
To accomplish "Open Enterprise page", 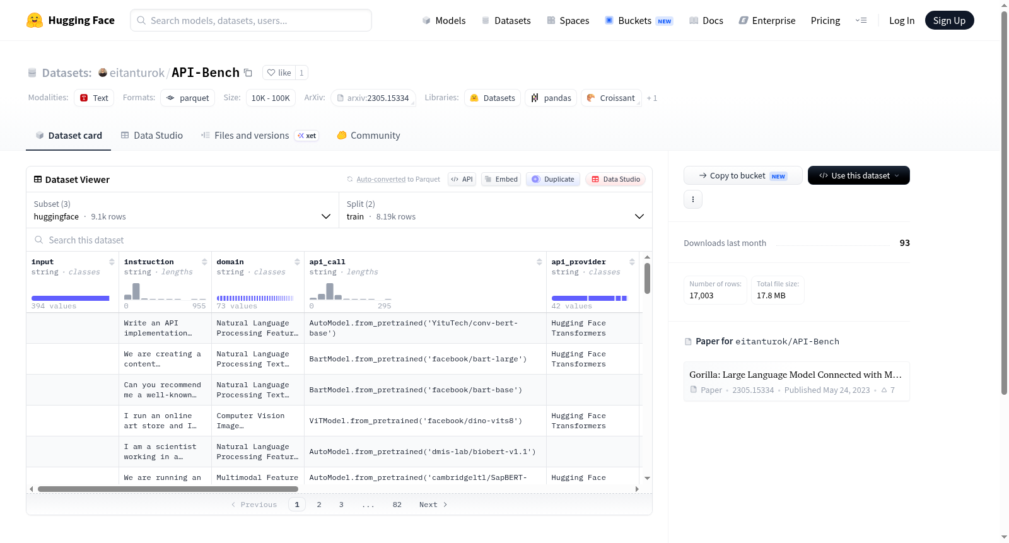I will click(767, 20).
